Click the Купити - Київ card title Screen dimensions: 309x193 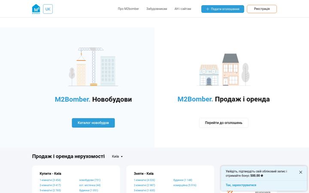51,174
